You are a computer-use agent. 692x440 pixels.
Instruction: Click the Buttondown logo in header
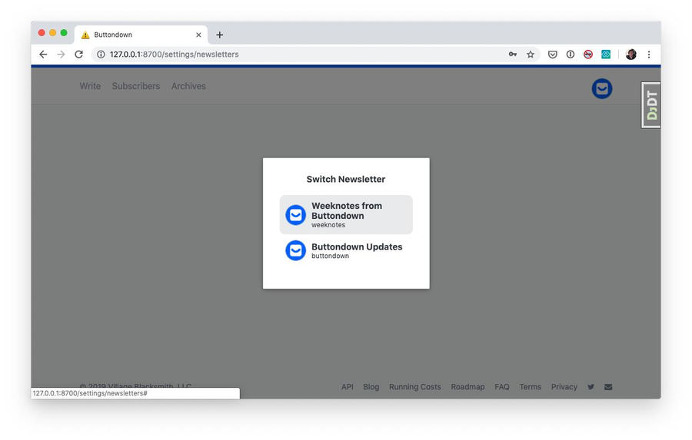pyautogui.click(x=602, y=88)
